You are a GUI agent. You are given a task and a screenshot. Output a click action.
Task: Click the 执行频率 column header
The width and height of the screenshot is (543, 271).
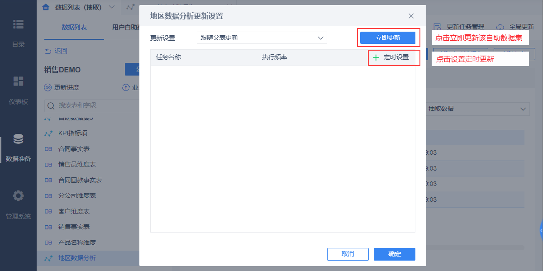(274, 57)
